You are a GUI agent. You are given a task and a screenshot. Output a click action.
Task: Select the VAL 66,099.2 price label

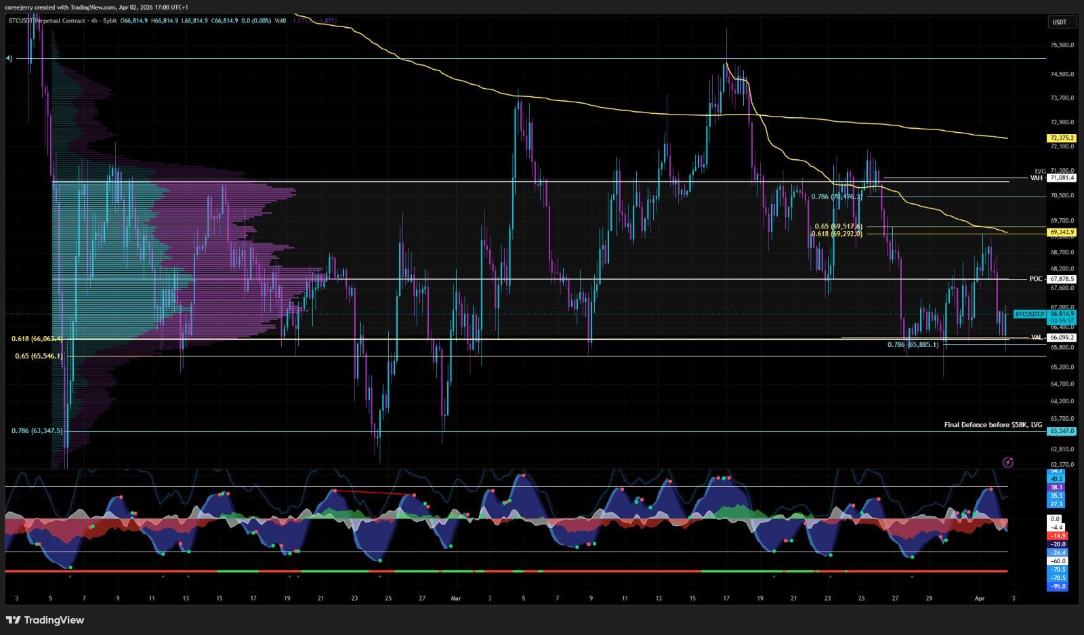[x=1061, y=337]
